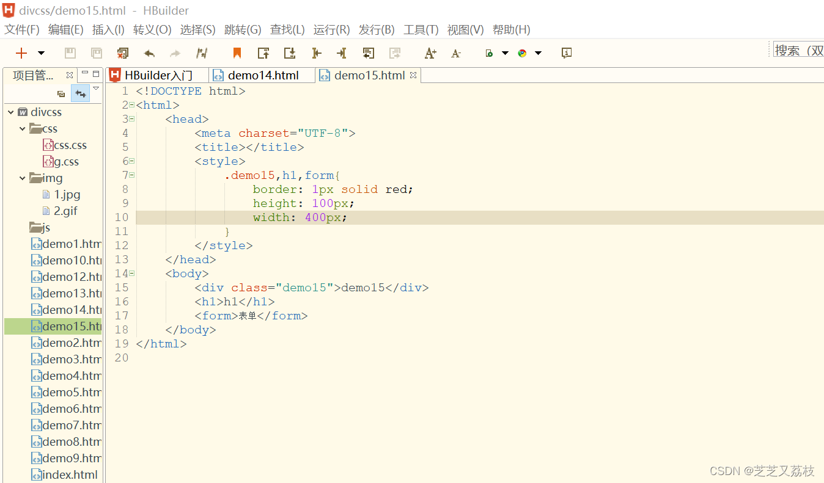The width and height of the screenshot is (824, 483).
Task: Click the Redo arrow icon
Action: (x=175, y=54)
